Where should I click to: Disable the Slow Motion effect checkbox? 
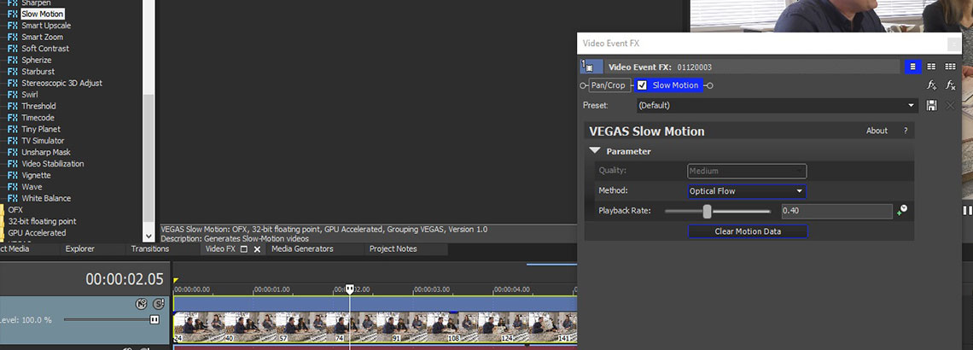pyautogui.click(x=642, y=85)
